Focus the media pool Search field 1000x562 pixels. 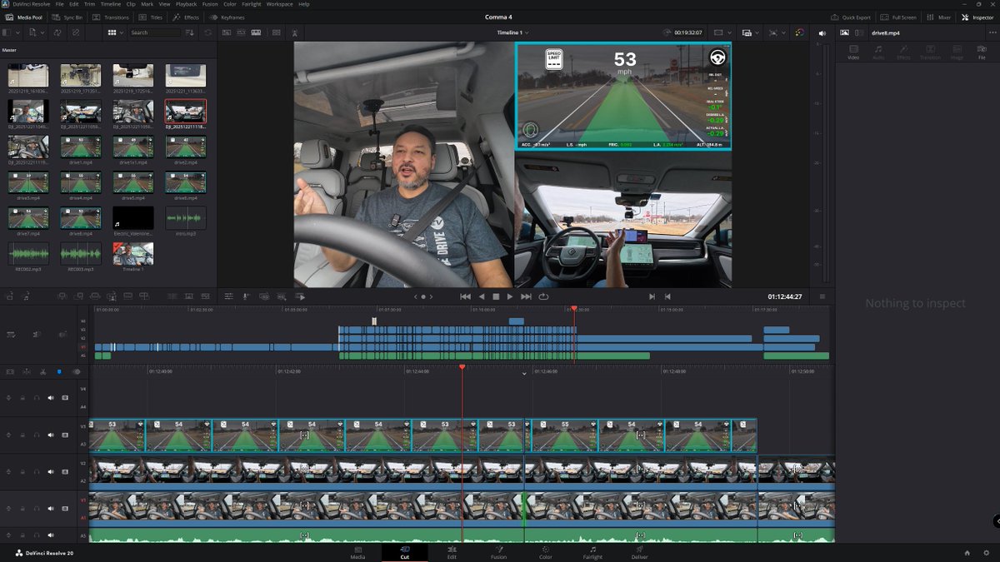point(154,32)
